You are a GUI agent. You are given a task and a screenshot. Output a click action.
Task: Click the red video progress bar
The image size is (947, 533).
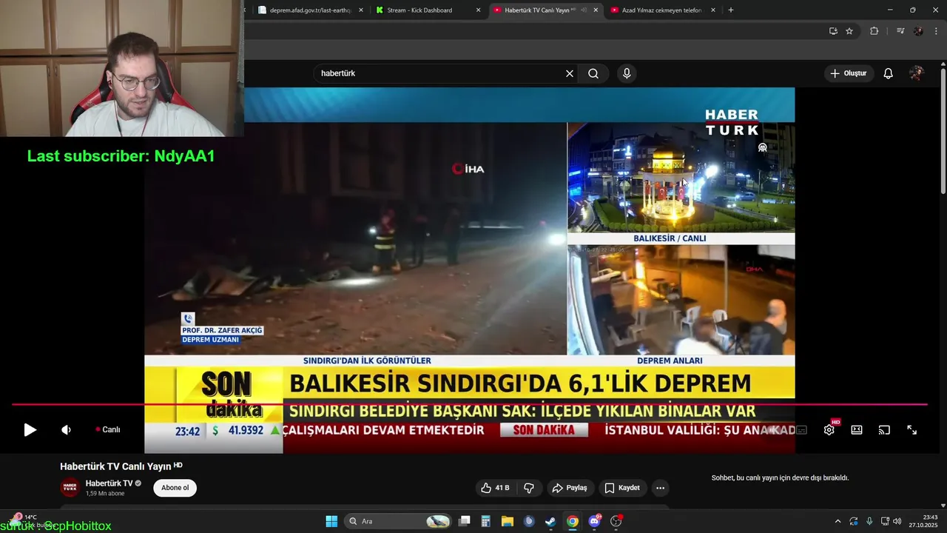tap(469, 404)
